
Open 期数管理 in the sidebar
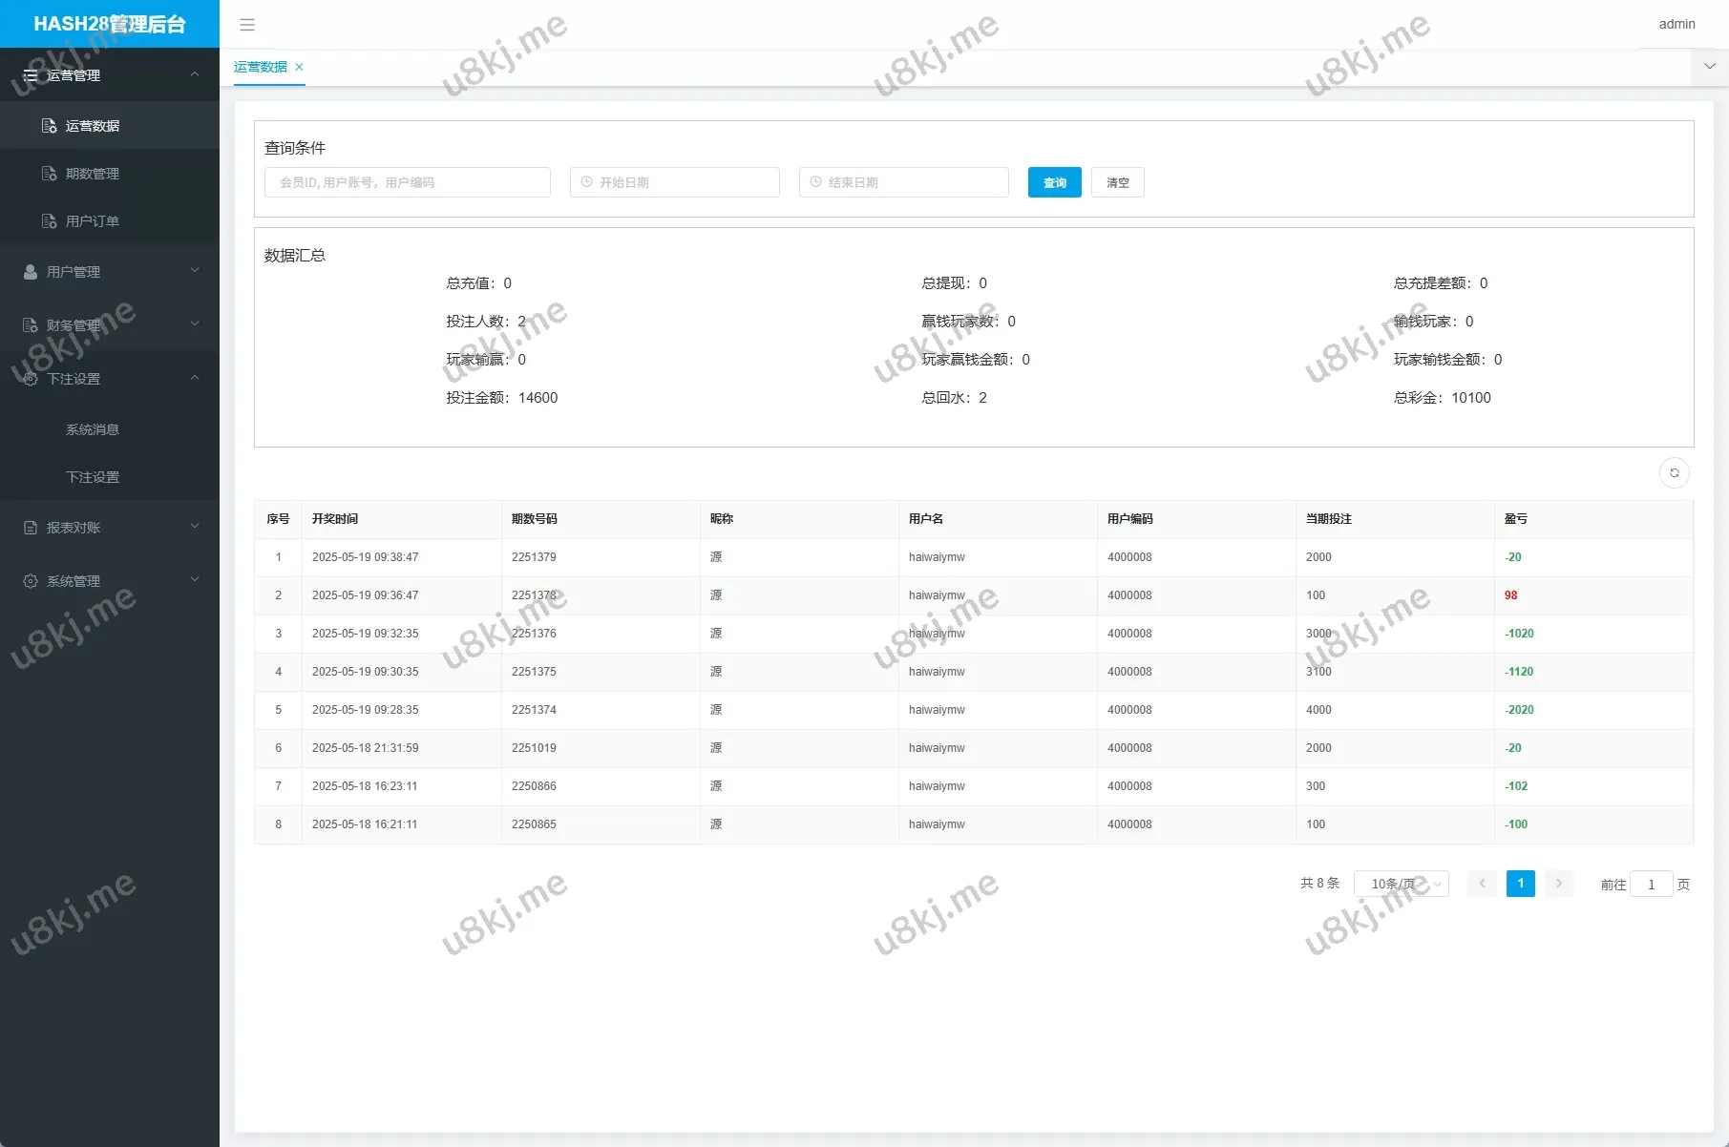(x=93, y=174)
